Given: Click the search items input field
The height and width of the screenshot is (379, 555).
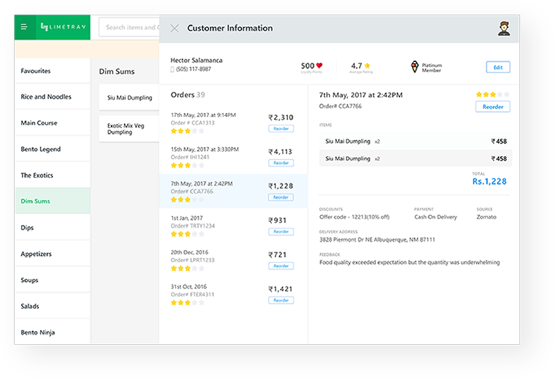Looking at the screenshot, I should pyautogui.click(x=130, y=27).
